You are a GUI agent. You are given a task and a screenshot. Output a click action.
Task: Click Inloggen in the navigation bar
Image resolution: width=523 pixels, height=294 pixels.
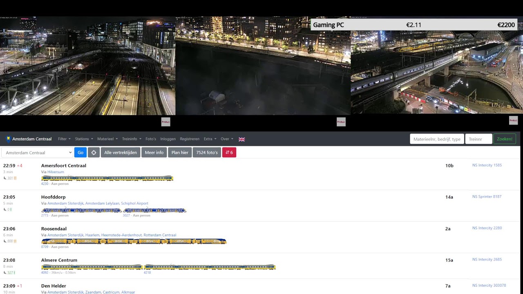pyautogui.click(x=168, y=139)
